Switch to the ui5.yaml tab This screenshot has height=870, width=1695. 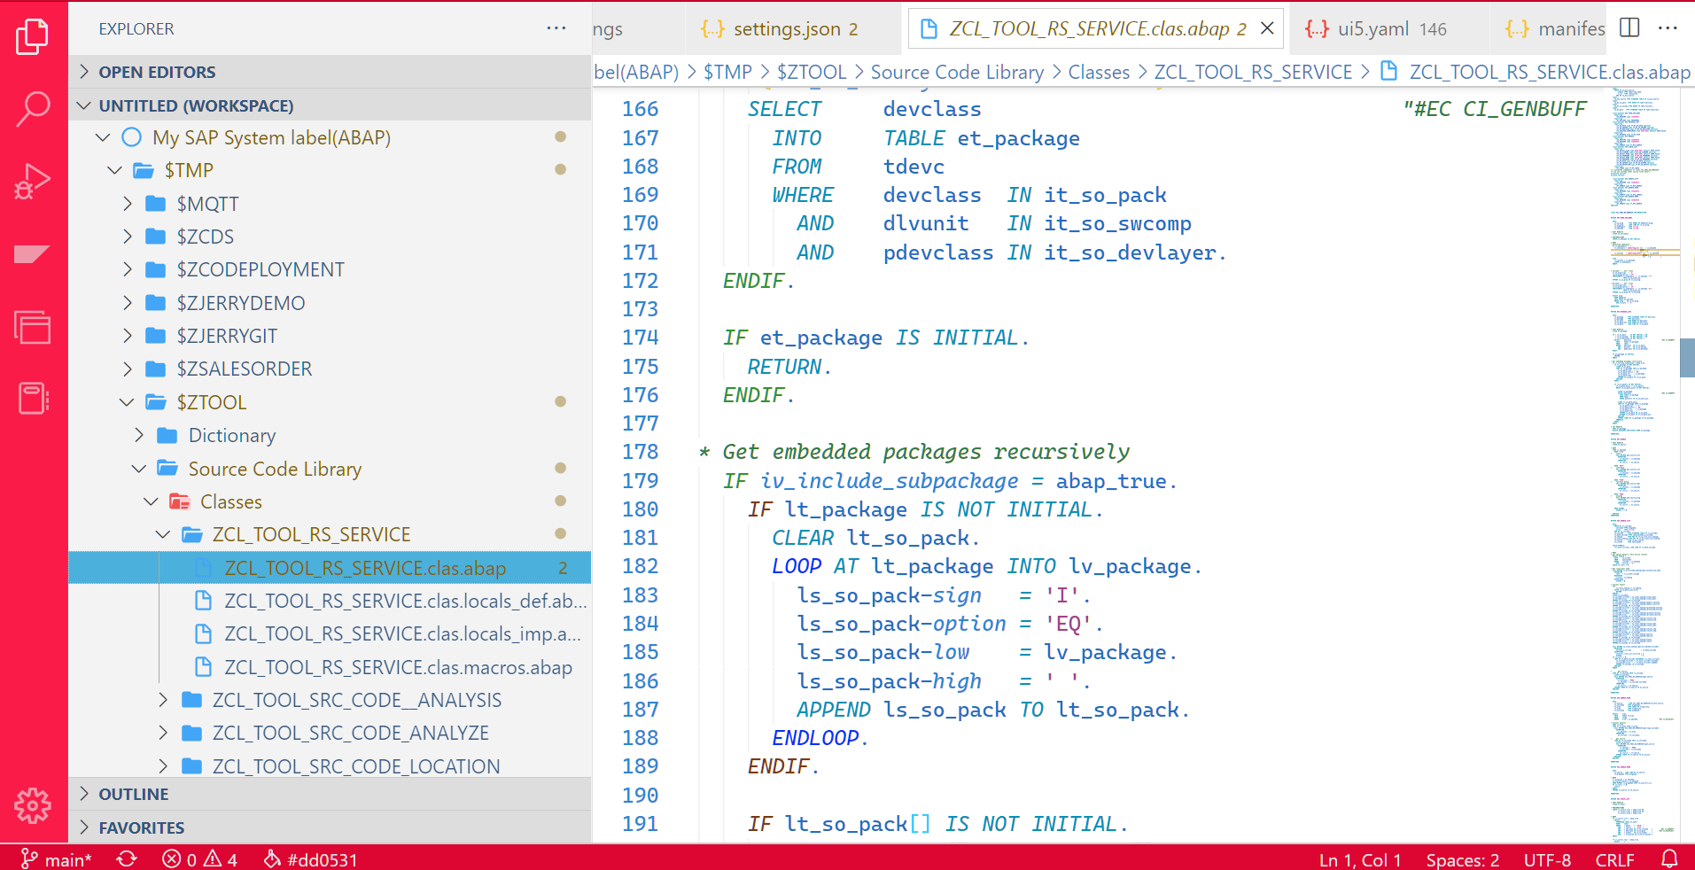coord(1391,28)
